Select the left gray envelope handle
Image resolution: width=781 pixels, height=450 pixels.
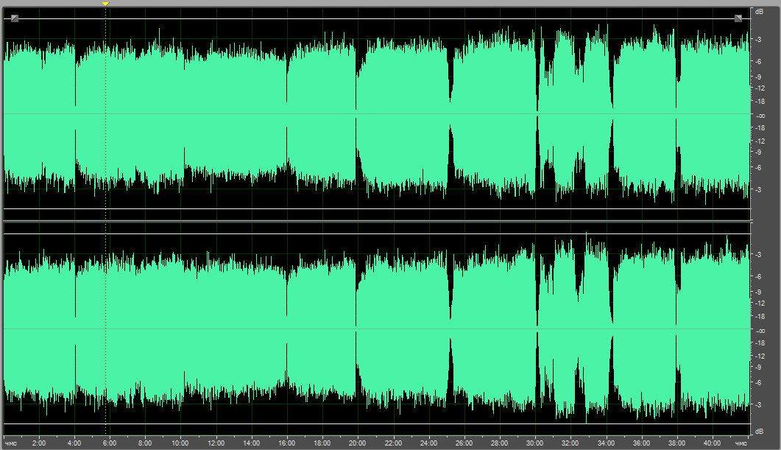click(x=15, y=18)
